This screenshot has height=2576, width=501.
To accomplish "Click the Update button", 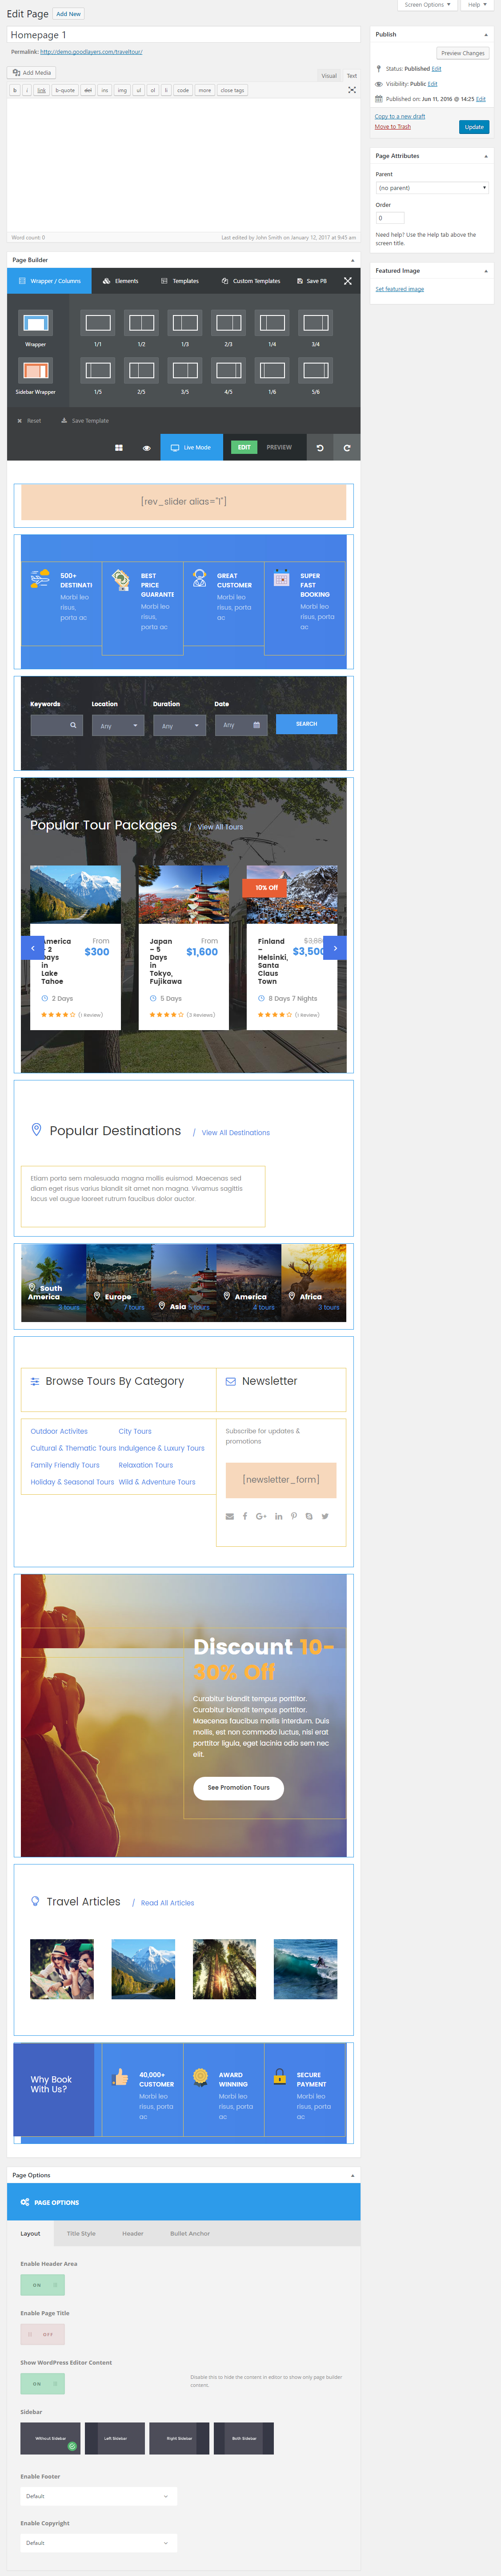I will 474,127.
